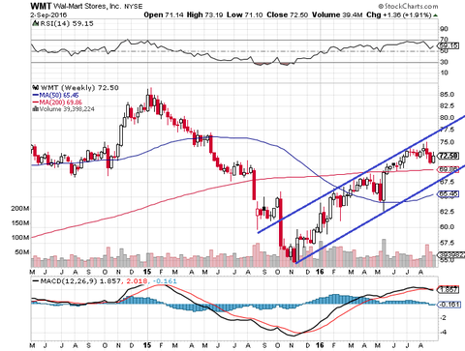
Task: Click the MA(50) 65.45 legend text
Action: point(59,96)
